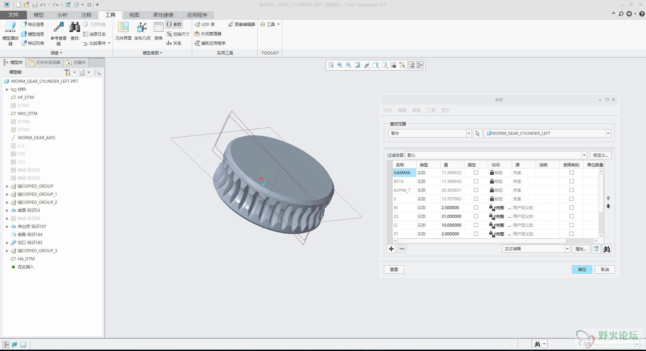Expand the 切口 标识185 node
The image size is (646, 351).
(x=7, y=243)
